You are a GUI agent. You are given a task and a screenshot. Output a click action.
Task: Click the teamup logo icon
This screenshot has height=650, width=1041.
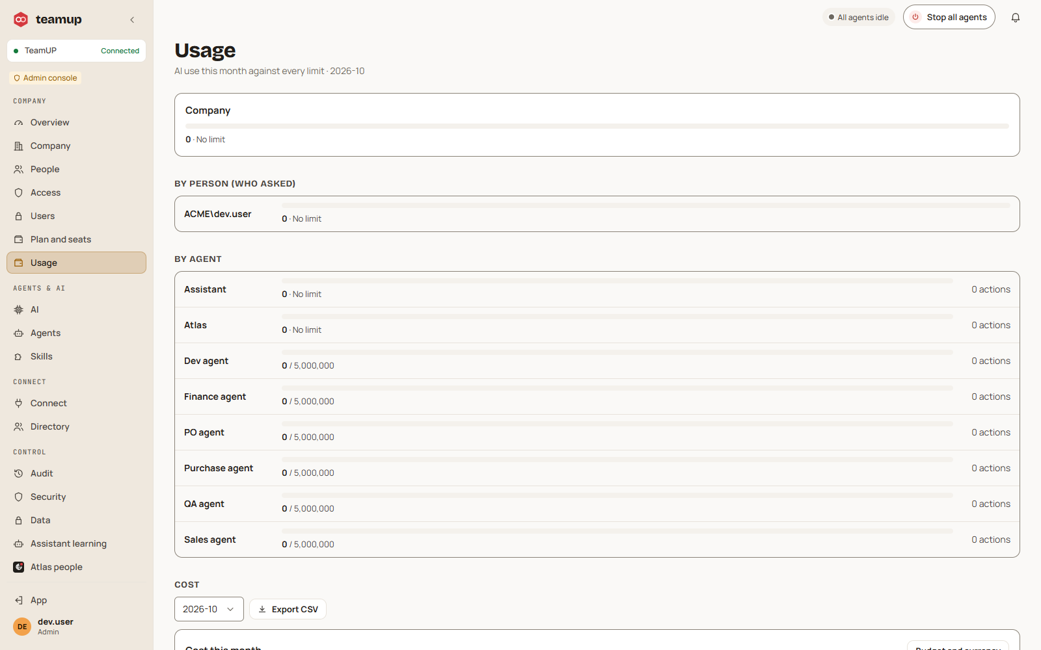pyautogui.click(x=21, y=19)
